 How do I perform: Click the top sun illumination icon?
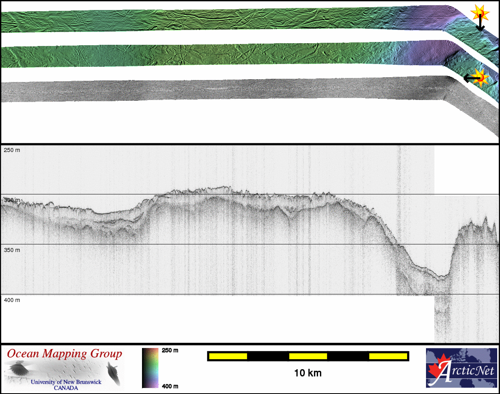coord(480,13)
